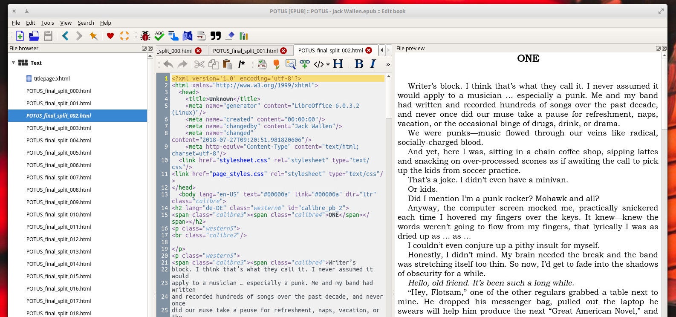Open Table of Contents editor icon
The height and width of the screenshot is (317, 676).
click(173, 36)
